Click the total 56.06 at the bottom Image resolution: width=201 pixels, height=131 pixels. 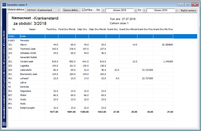pyautogui.click(x=150, y=112)
